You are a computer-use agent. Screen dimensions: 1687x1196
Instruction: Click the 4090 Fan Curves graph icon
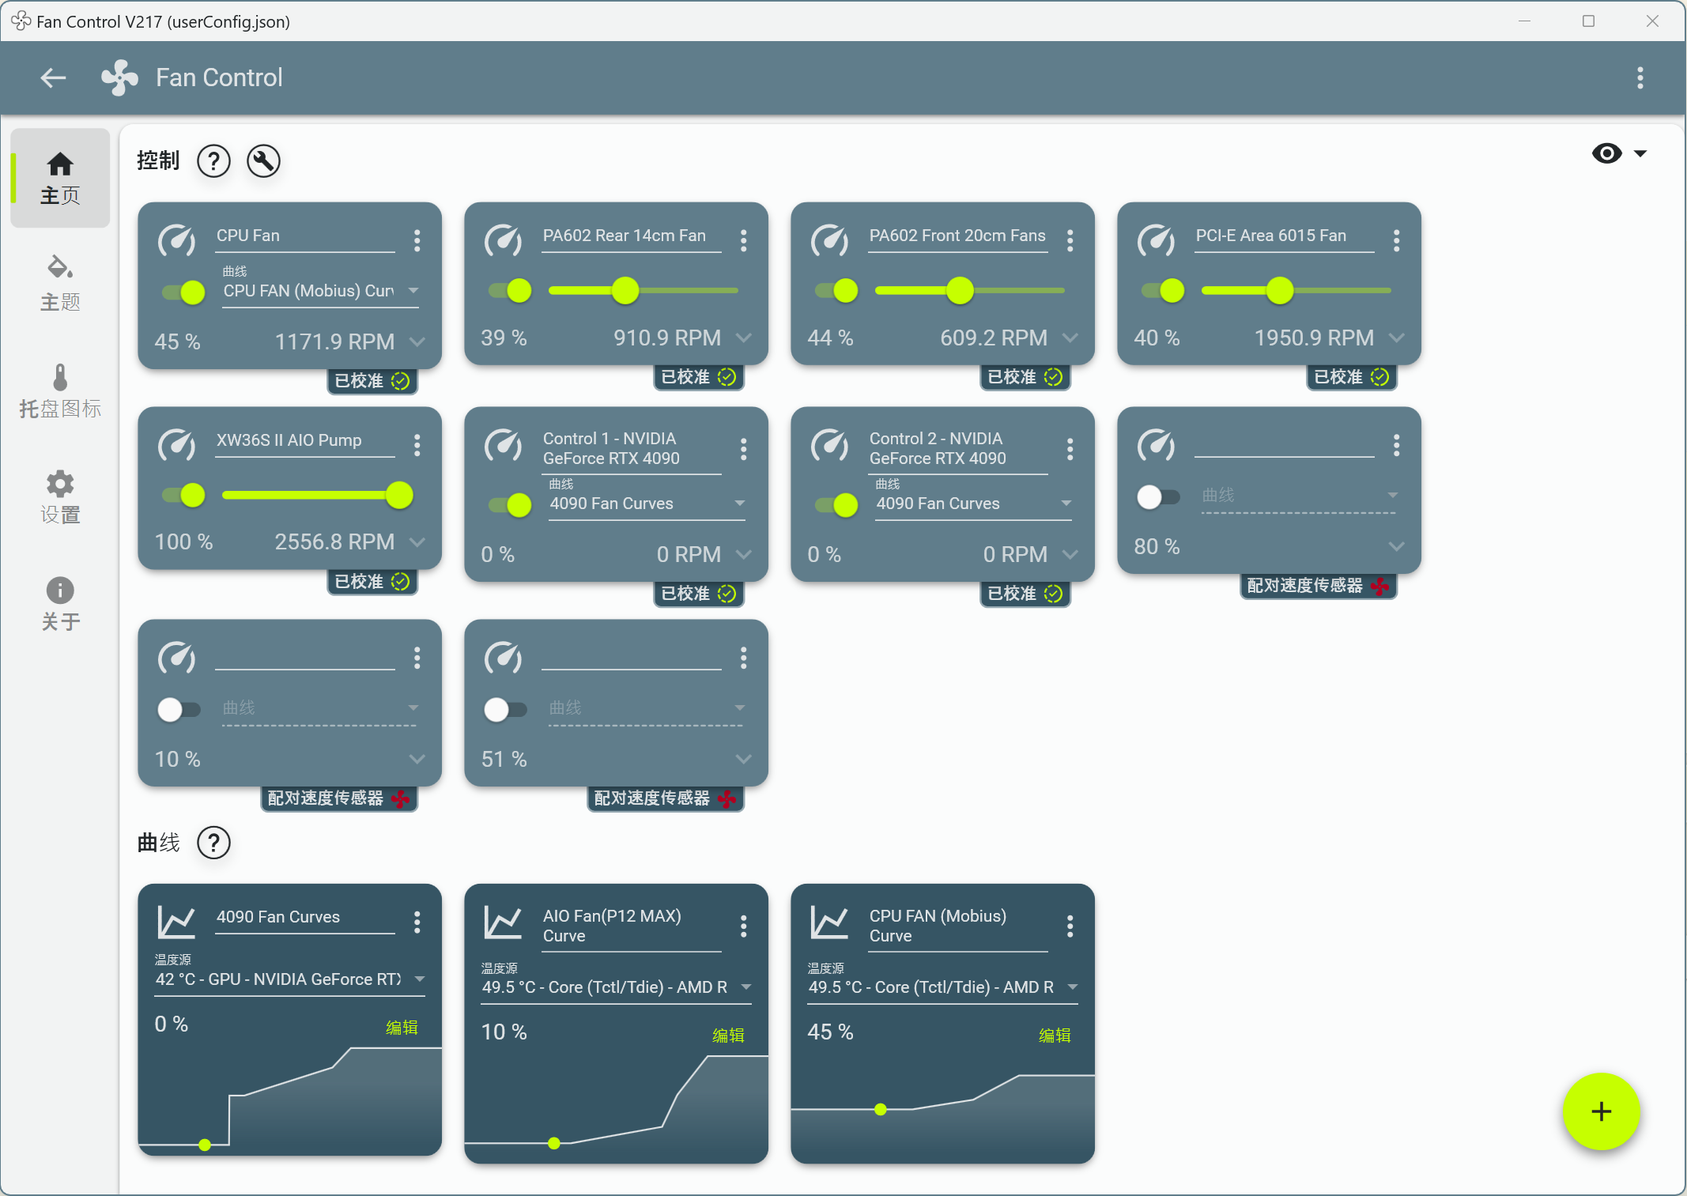(x=176, y=921)
